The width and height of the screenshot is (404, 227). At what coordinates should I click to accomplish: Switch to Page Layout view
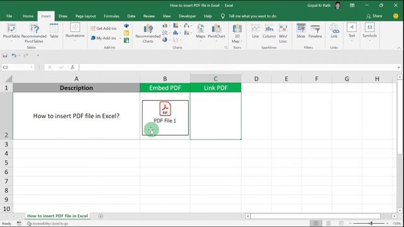[328, 223]
